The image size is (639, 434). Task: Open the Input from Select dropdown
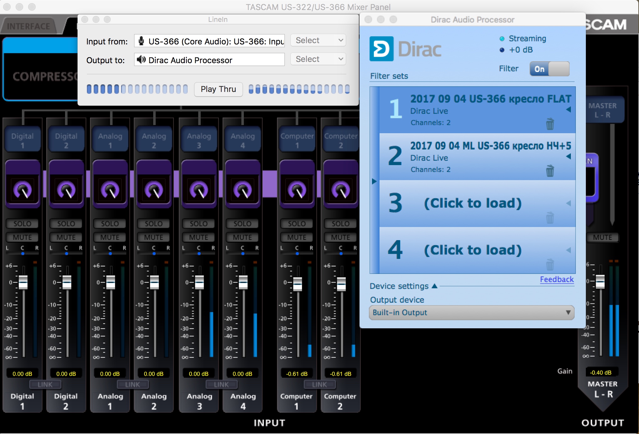(x=318, y=40)
